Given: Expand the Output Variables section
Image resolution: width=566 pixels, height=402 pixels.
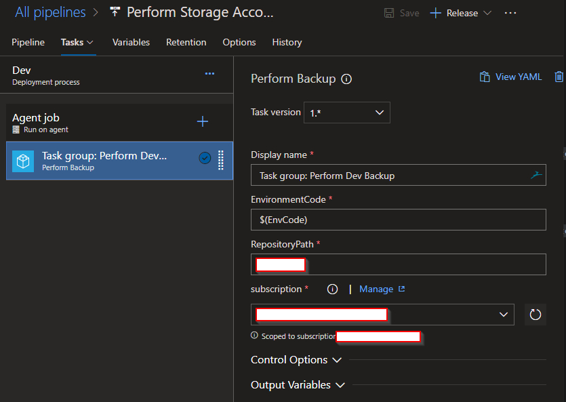Looking at the screenshot, I should (x=298, y=385).
